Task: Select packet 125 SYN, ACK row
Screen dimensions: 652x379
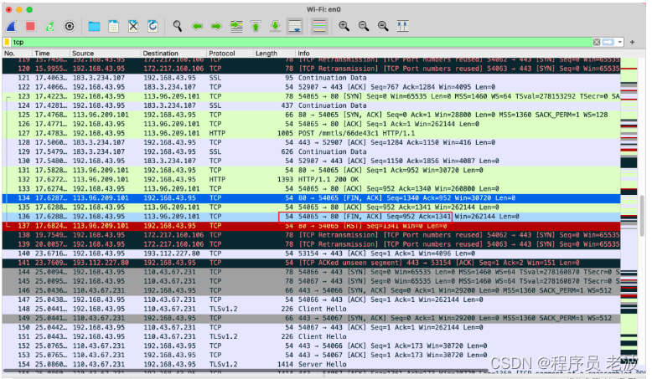Action: 311,115
